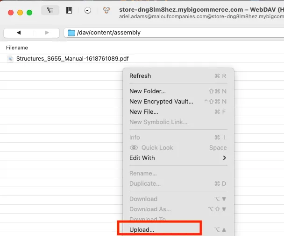Choose Refresh from the context menu
284x236 pixels.
178,76
